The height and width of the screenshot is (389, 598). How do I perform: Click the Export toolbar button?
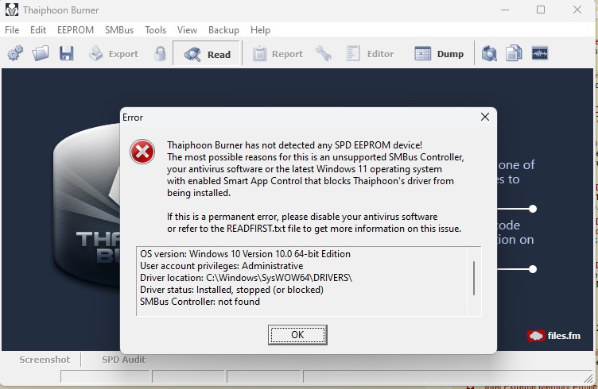click(x=114, y=54)
